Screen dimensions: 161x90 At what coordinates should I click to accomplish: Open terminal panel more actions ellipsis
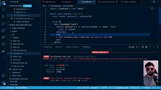[150, 47]
